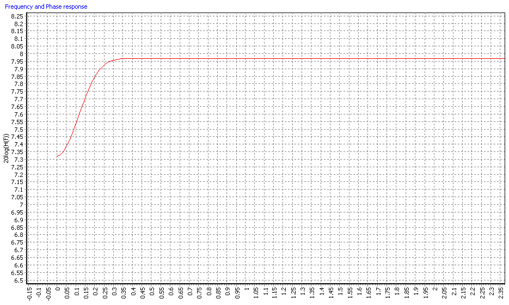Click the x-axis tick label "-0.05"

point(48,294)
